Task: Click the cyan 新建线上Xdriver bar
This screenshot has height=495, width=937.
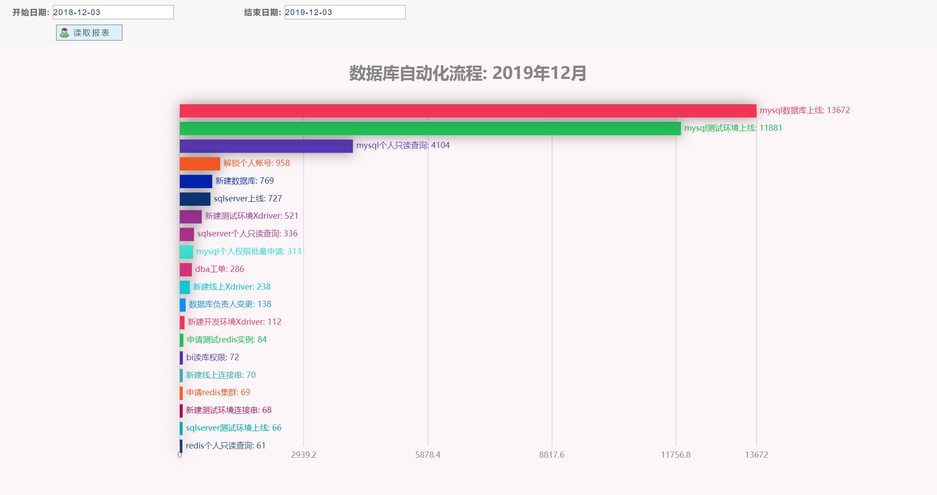Action: tap(185, 287)
